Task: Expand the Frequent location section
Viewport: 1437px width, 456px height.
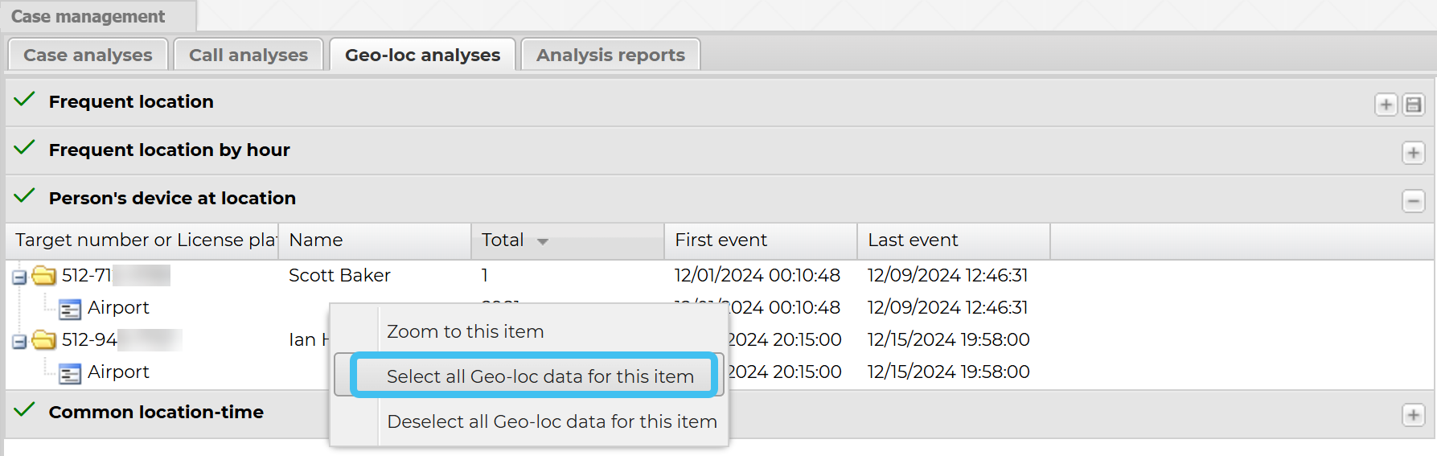Action: pos(1386,105)
